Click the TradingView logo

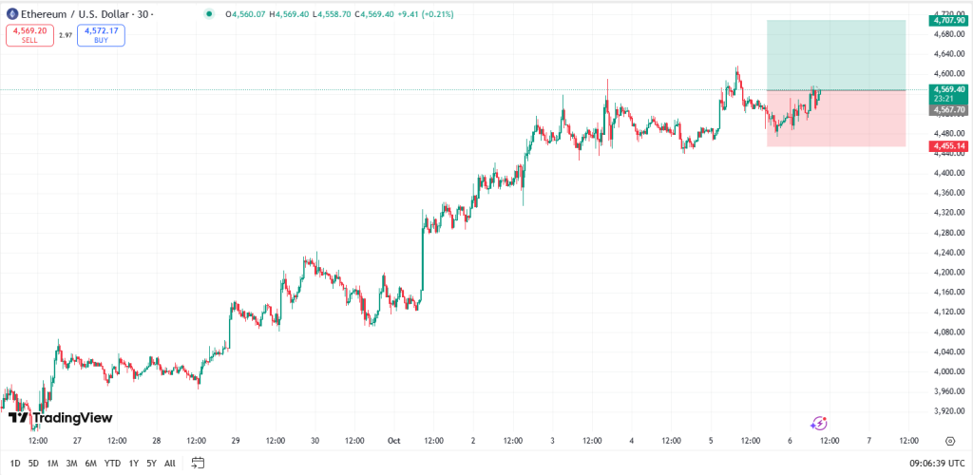coord(60,418)
